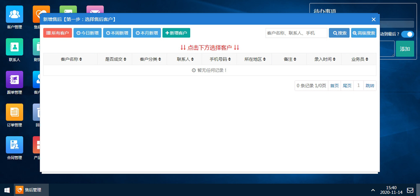Show 所有客户 filter
420x196 pixels.
click(58, 33)
